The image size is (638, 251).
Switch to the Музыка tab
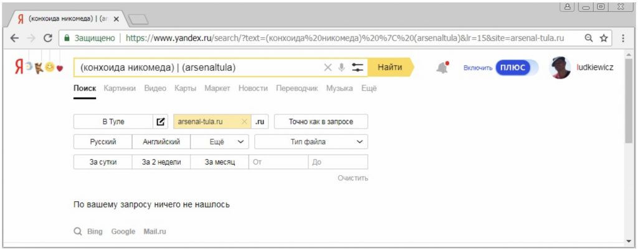point(340,88)
